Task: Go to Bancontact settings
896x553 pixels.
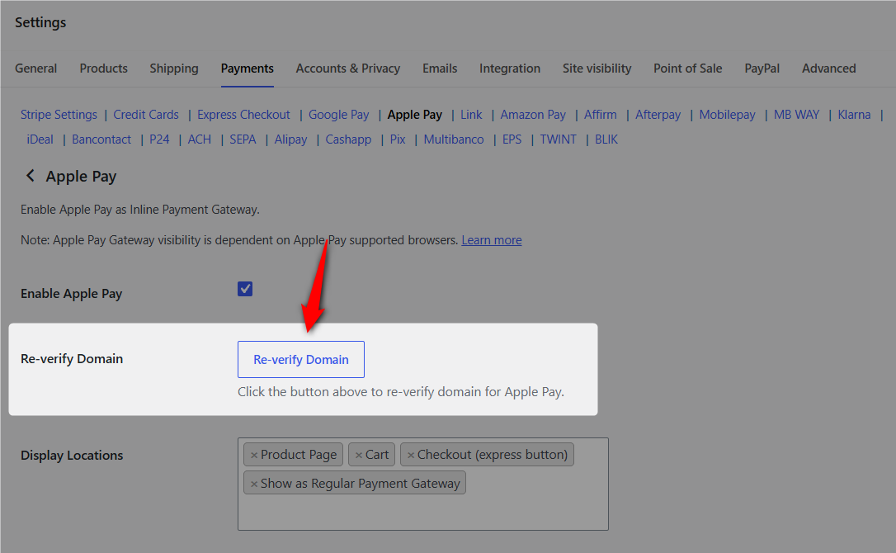Action: [101, 139]
